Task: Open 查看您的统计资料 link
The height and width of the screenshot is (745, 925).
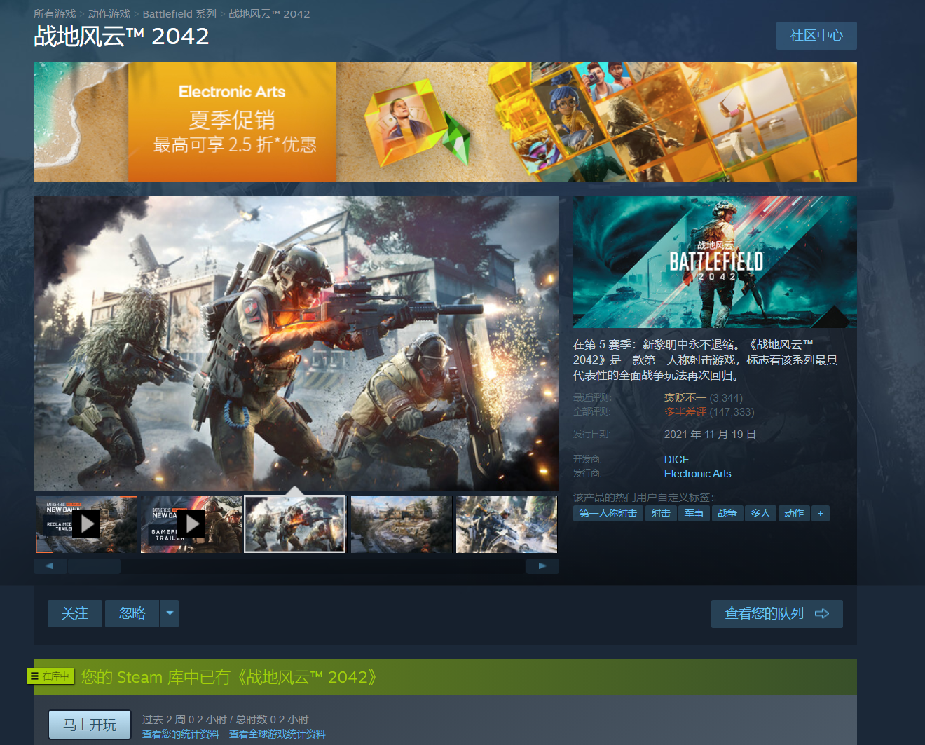Action: (x=181, y=734)
